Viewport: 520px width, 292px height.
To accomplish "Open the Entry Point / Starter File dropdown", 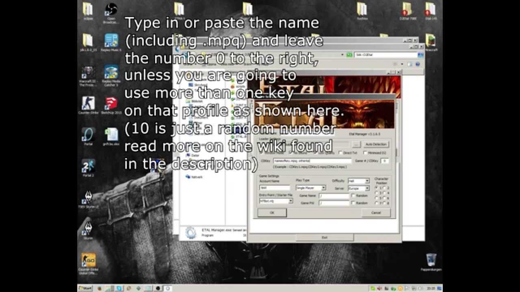I will [x=276, y=201].
